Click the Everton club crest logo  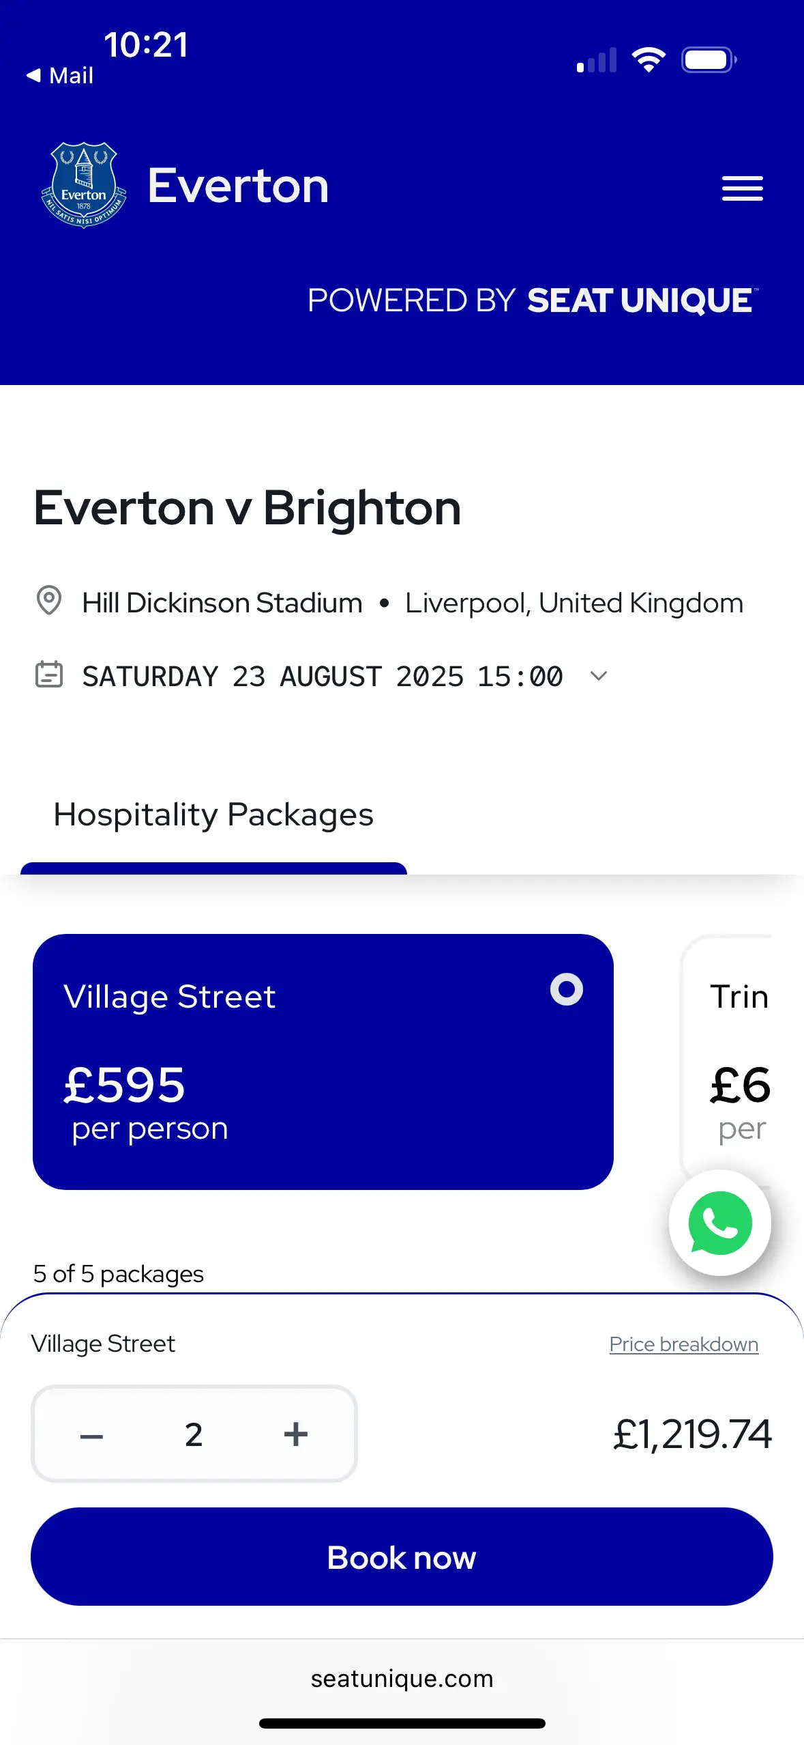[x=84, y=185]
